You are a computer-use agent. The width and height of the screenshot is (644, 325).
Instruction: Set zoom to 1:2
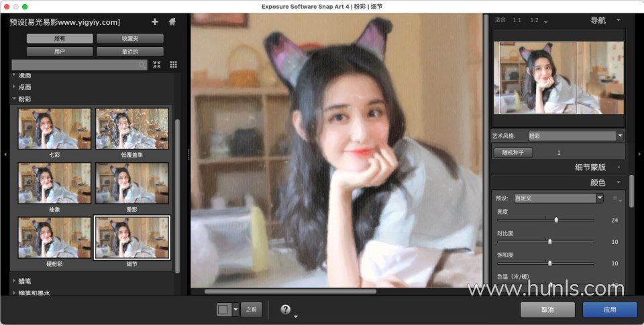(x=534, y=20)
